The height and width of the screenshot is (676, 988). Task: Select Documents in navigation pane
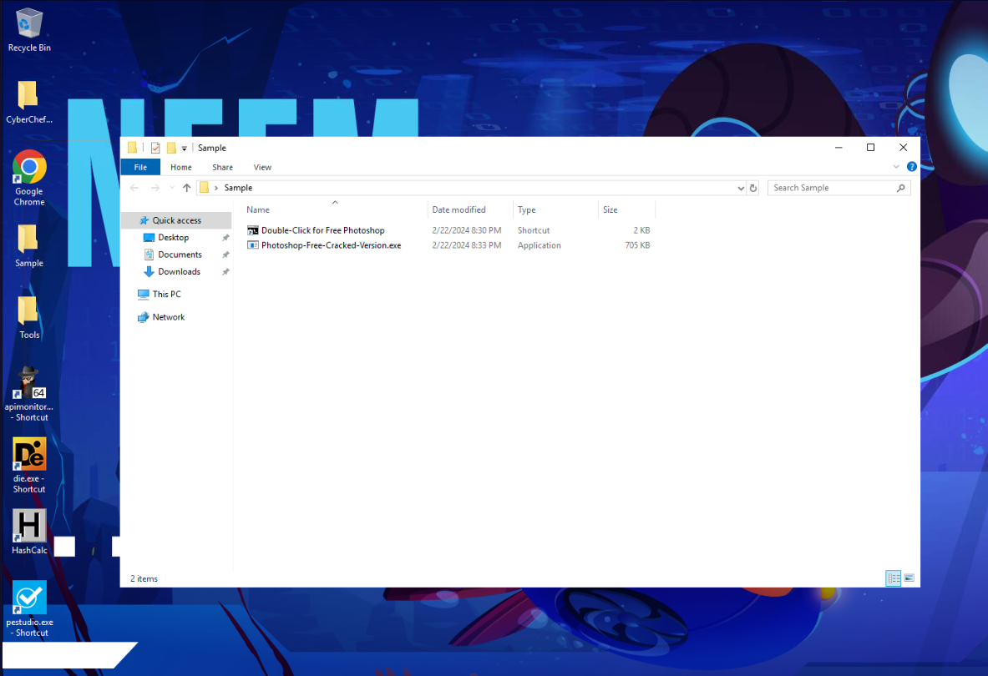pyautogui.click(x=180, y=255)
